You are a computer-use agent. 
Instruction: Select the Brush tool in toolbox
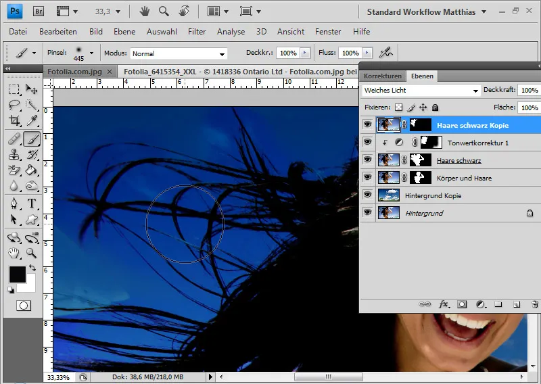click(32, 139)
